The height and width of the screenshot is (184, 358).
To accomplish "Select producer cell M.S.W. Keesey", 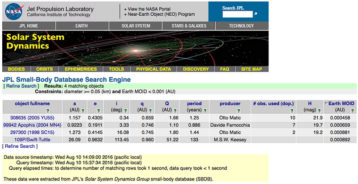I will point(230,140).
